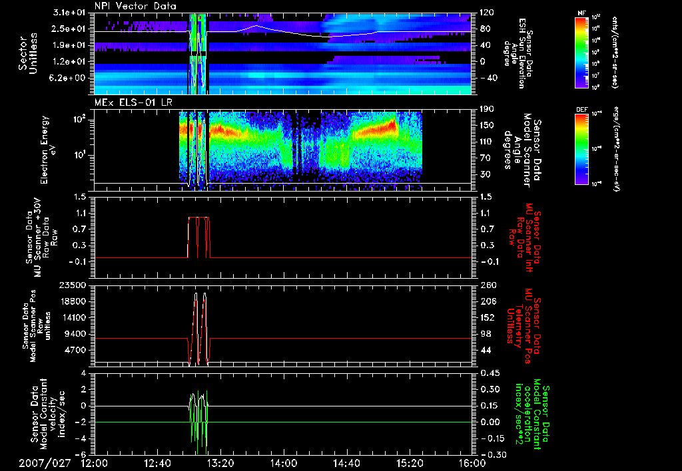The image size is (682, 471).
Task: Click the 110 scanner angle tick
Action: [487, 142]
